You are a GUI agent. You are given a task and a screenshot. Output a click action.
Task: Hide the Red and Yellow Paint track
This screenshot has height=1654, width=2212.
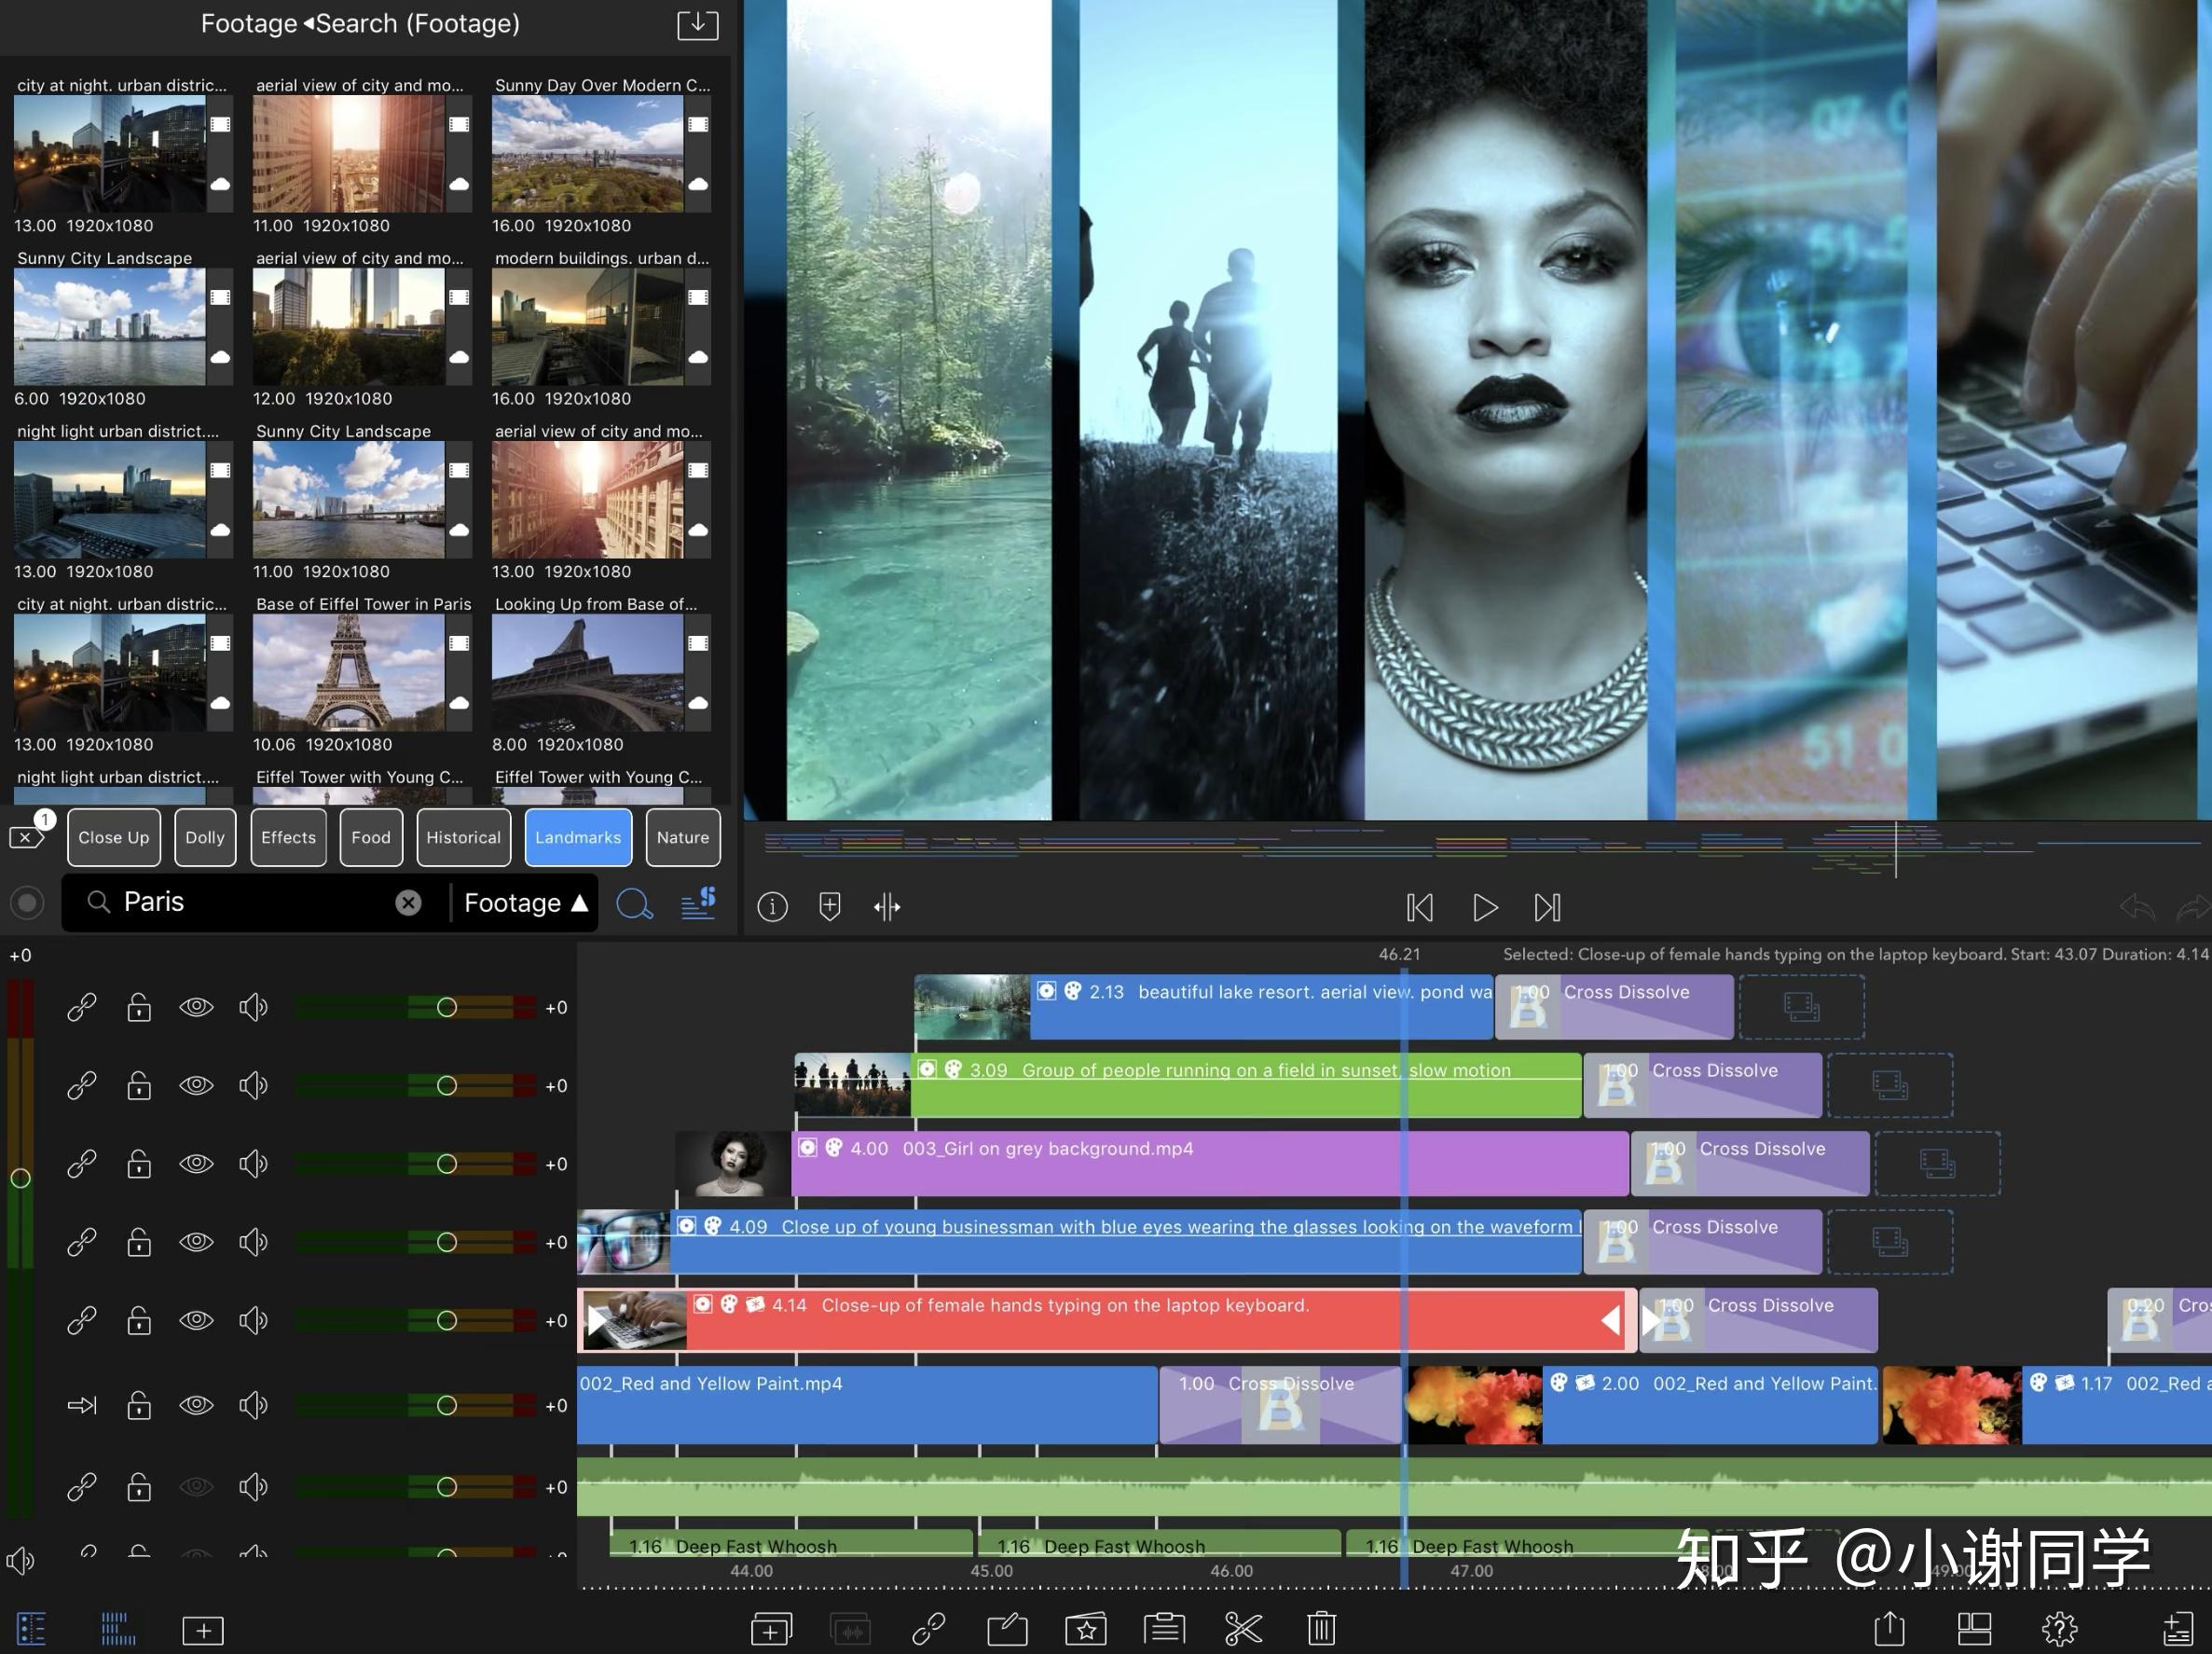196,1405
